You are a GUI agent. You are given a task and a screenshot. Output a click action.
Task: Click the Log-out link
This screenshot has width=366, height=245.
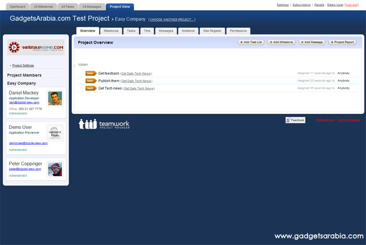click(351, 5)
